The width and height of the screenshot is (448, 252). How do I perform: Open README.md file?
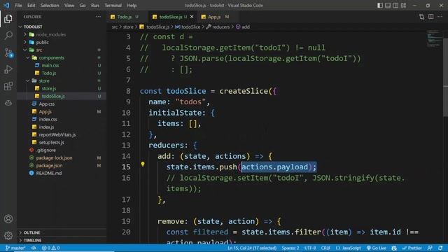pyautogui.click(x=48, y=174)
